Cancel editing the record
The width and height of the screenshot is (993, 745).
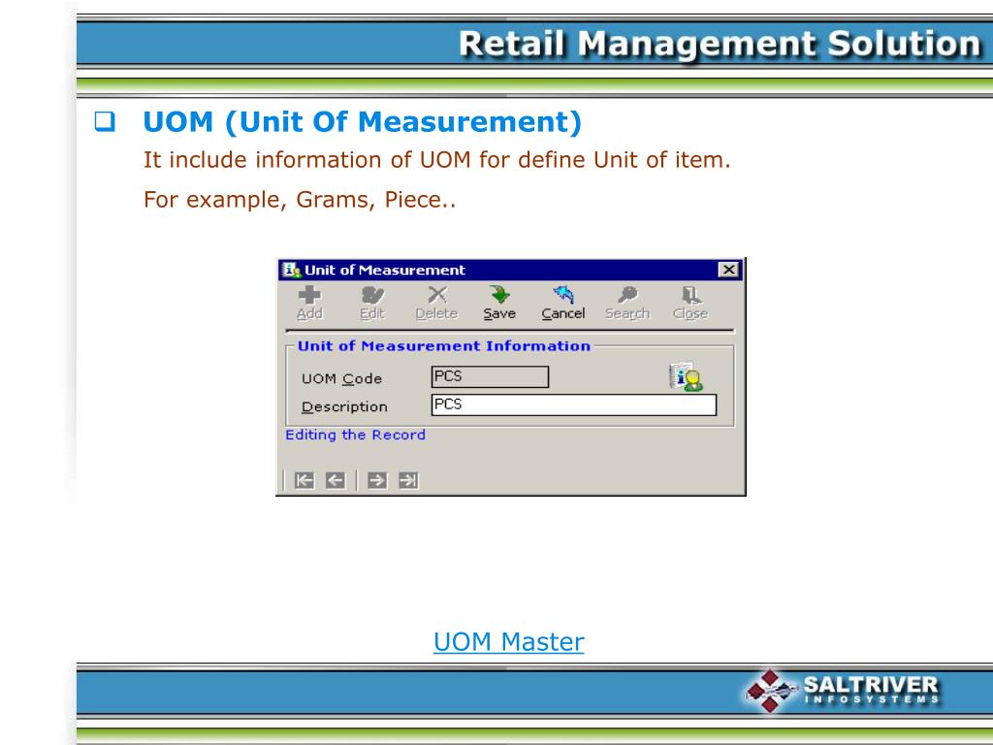[563, 303]
